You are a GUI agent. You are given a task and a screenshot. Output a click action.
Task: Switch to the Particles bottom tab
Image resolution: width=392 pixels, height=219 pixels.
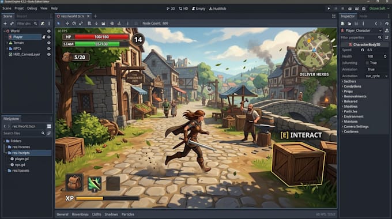tap(128, 214)
